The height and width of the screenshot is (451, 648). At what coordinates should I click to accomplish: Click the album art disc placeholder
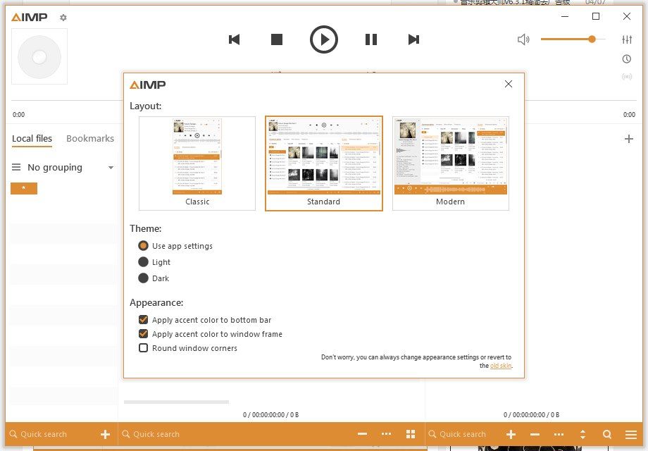39,56
